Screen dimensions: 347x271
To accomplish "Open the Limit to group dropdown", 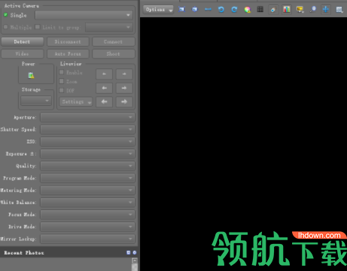I will tap(109, 27).
